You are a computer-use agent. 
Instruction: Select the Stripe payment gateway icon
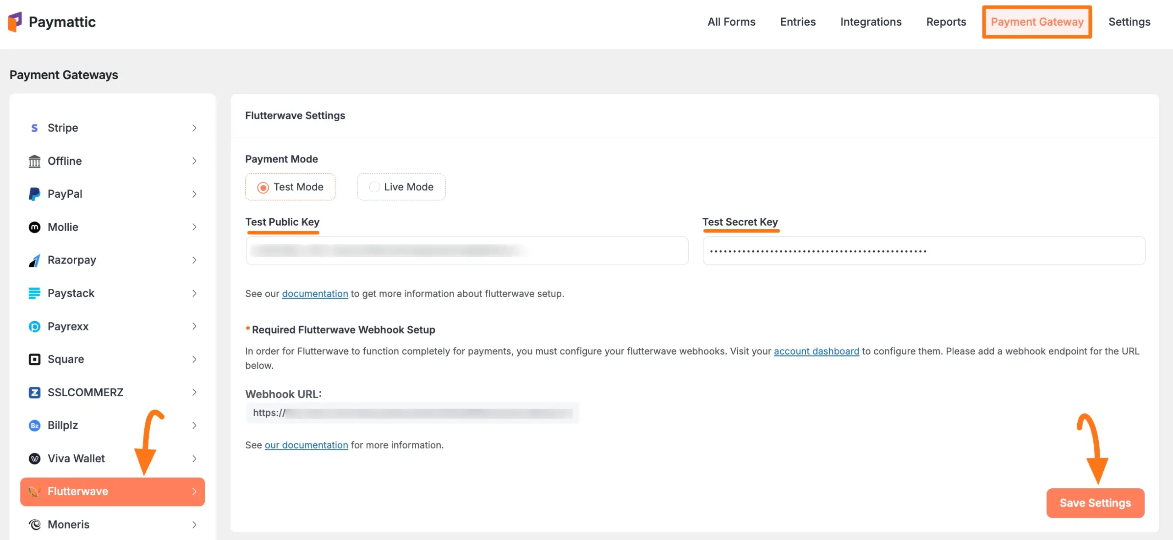coord(34,128)
